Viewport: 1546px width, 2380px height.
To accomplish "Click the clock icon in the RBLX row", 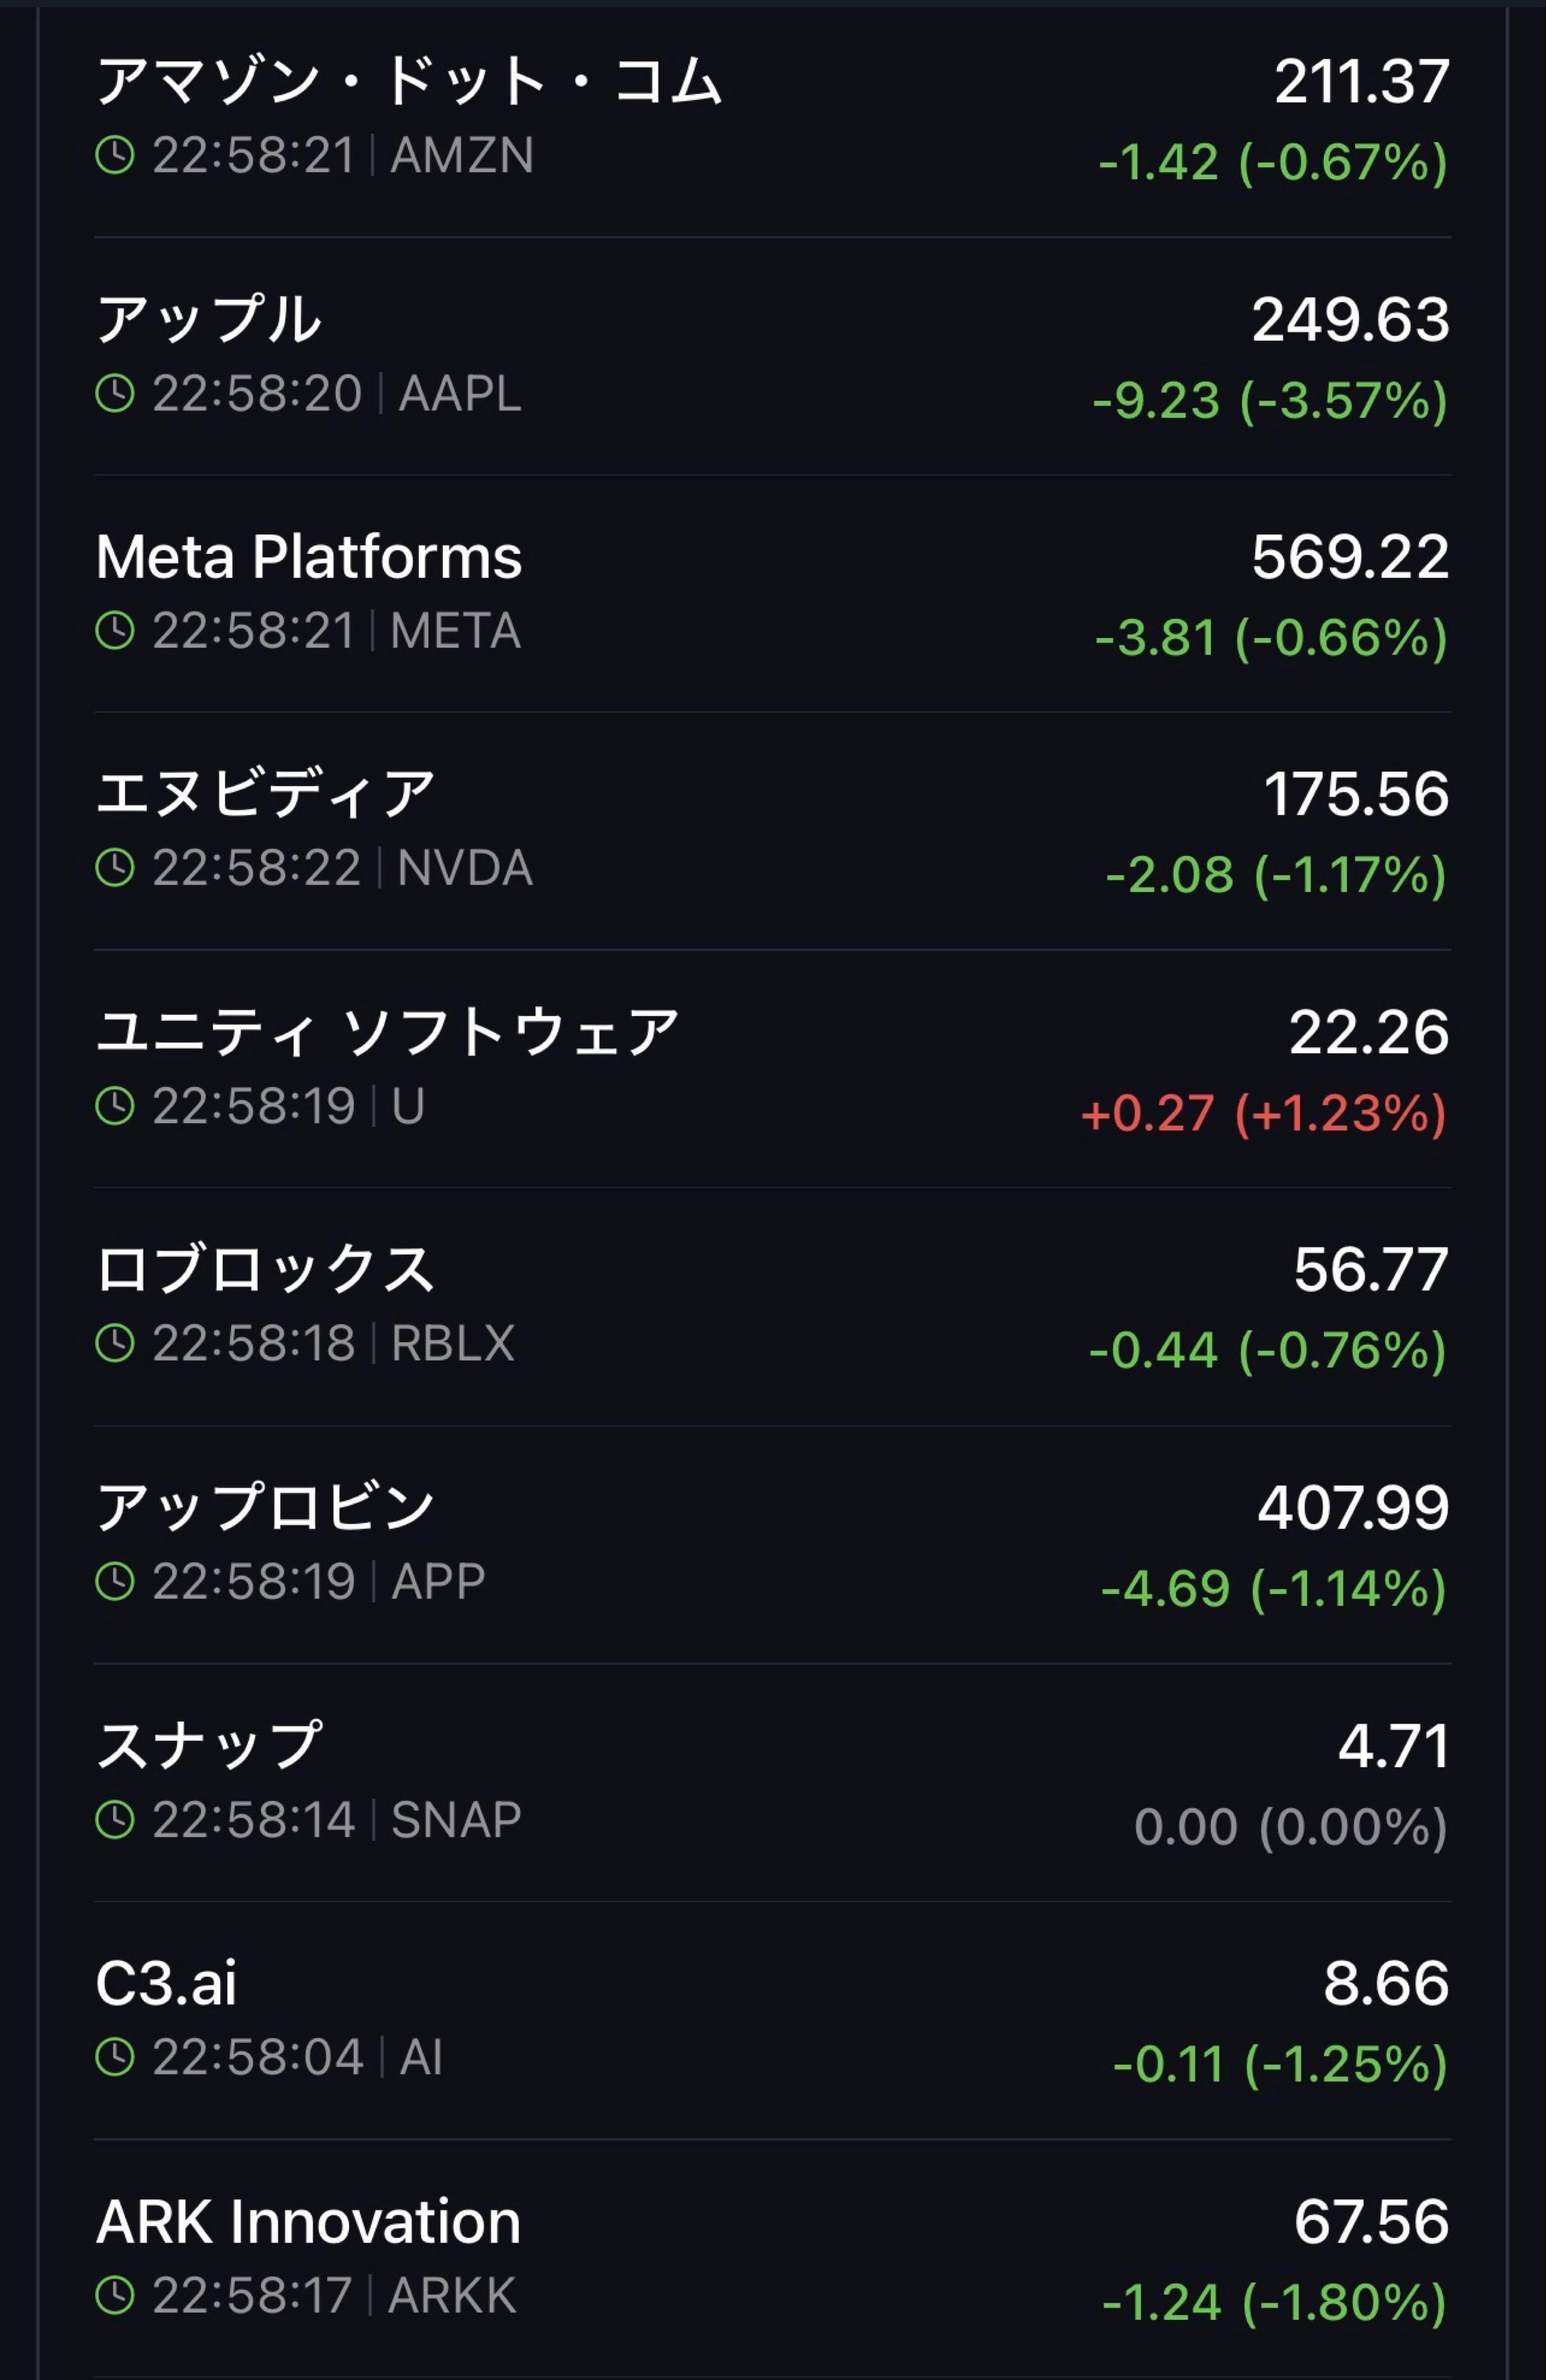I will click(115, 1343).
